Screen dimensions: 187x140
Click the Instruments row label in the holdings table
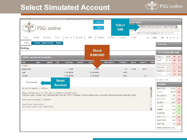[x=26, y=69]
